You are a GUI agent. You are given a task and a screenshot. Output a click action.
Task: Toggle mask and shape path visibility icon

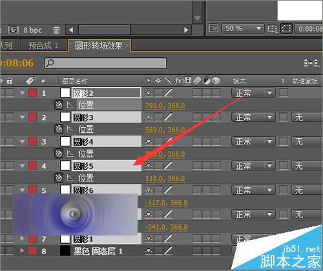coord(286,28)
